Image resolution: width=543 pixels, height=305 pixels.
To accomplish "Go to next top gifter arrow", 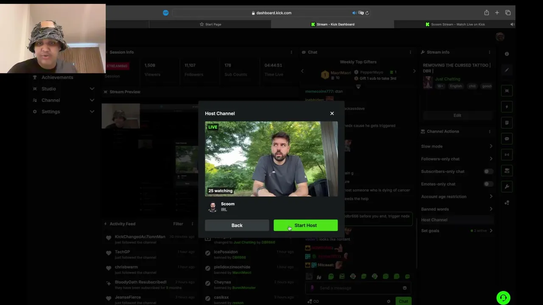I will (x=414, y=71).
